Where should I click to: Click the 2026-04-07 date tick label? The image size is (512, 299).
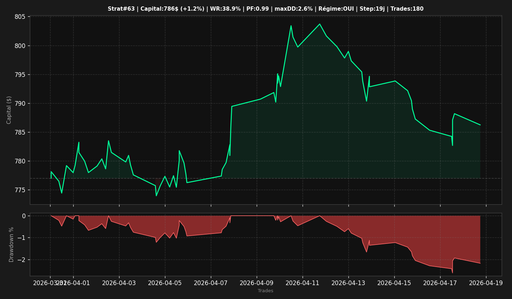tap(211, 283)
